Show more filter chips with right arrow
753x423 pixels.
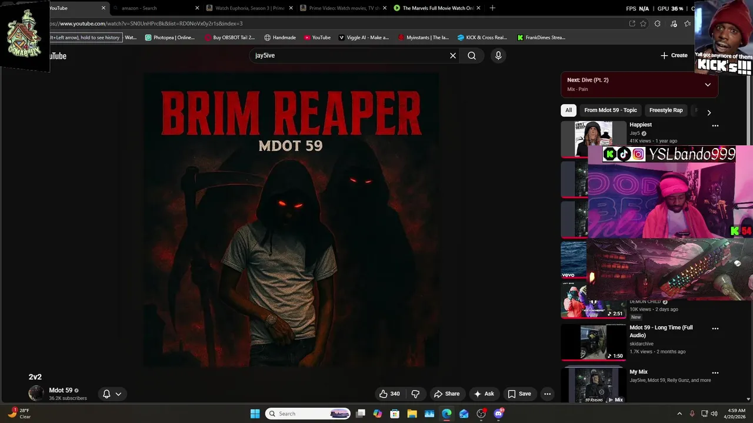[x=709, y=112]
